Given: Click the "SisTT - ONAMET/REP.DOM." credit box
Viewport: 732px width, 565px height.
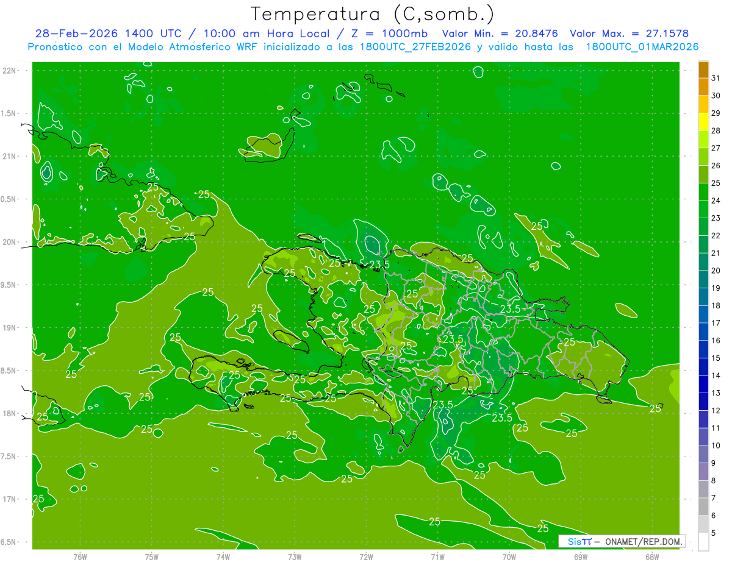Looking at the screenshot, I should coord(622,541).
